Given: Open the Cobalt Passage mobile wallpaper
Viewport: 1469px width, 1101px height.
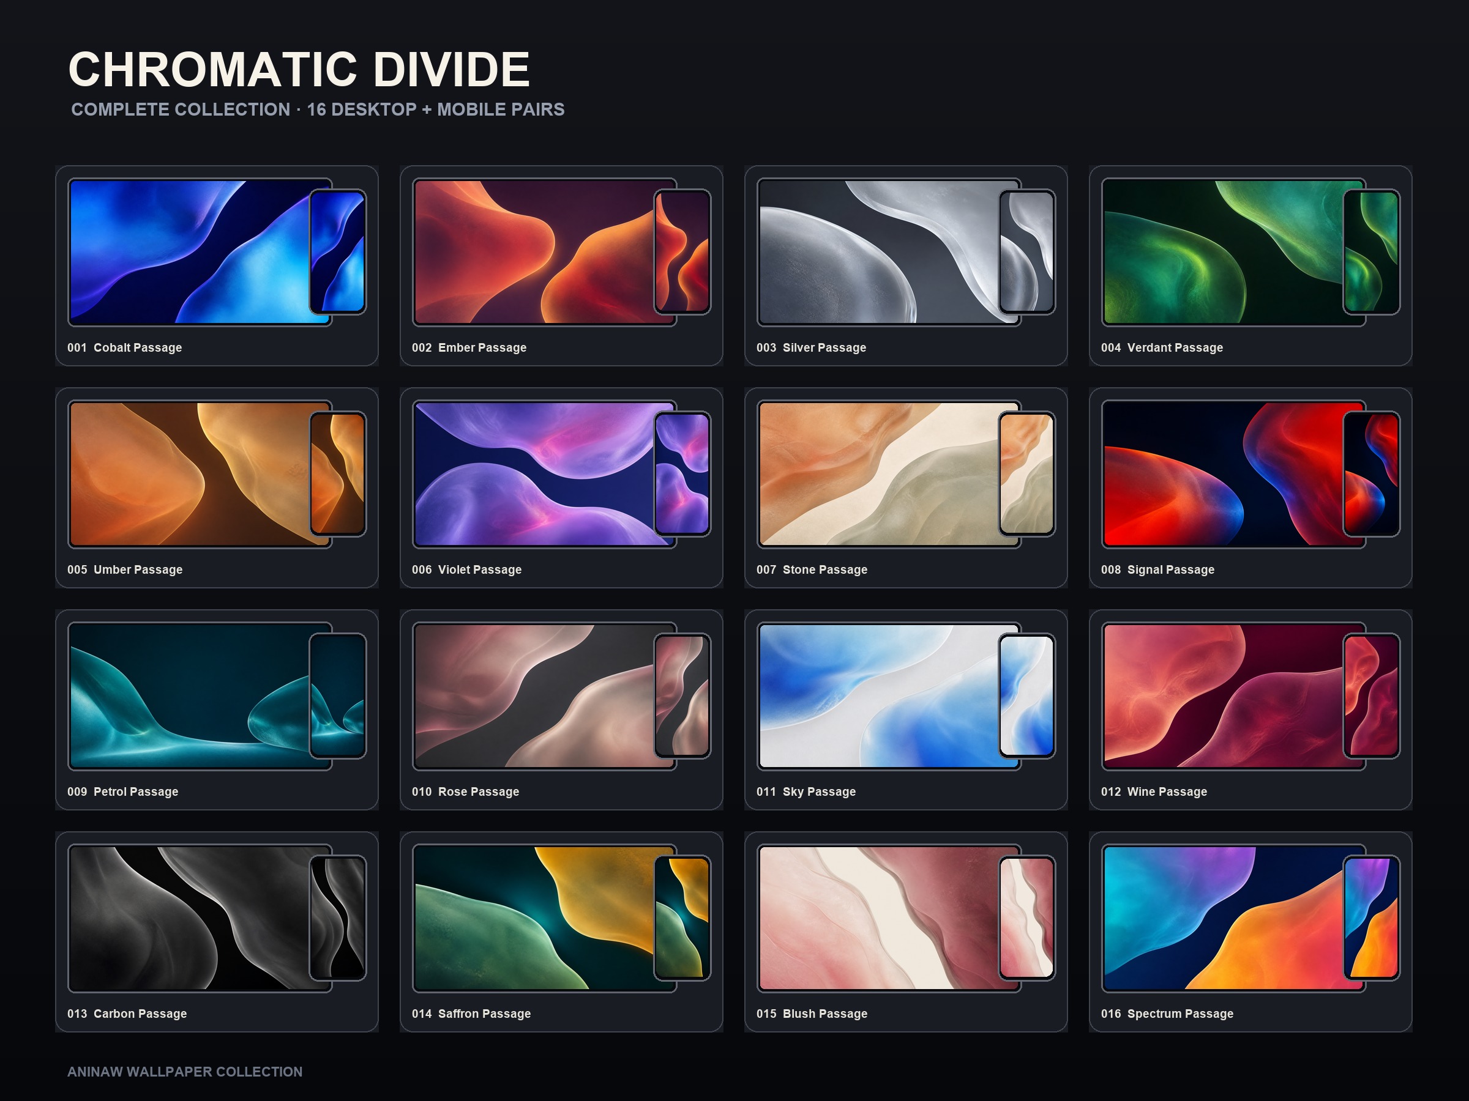Looking at the screenshot, I should coord(338,252).
